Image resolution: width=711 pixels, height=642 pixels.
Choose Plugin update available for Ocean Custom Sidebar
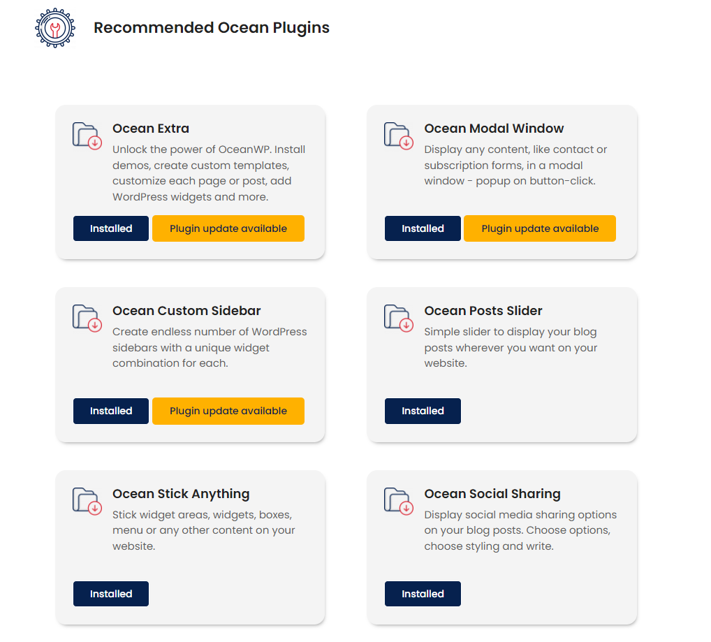[228, 411]
